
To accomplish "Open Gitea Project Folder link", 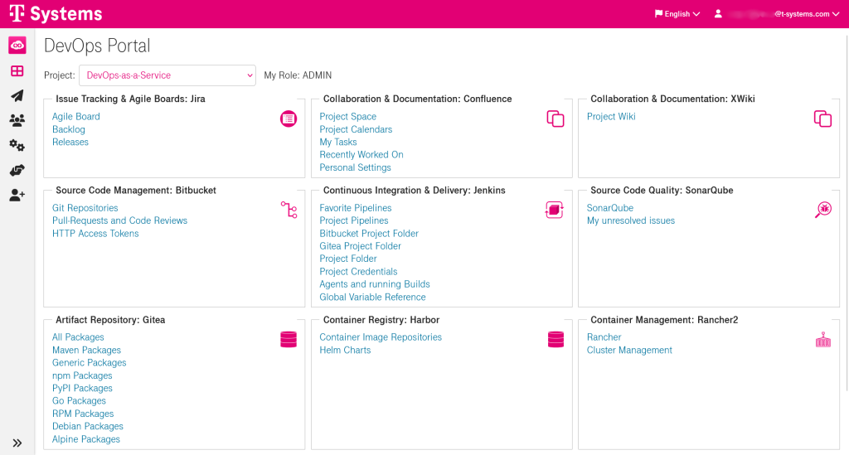I will point(360,246).
